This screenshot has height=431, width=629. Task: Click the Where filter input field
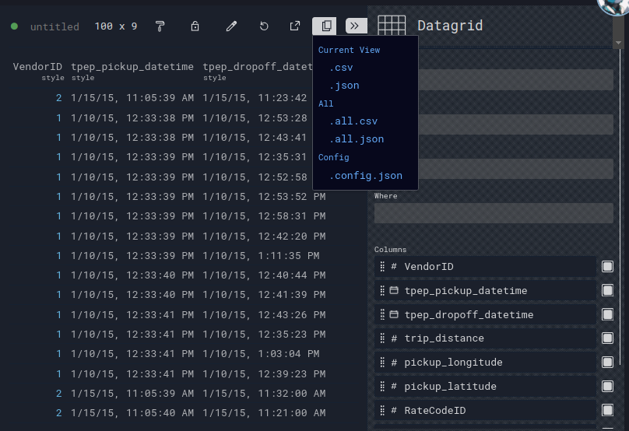click(x=494, y=213)
